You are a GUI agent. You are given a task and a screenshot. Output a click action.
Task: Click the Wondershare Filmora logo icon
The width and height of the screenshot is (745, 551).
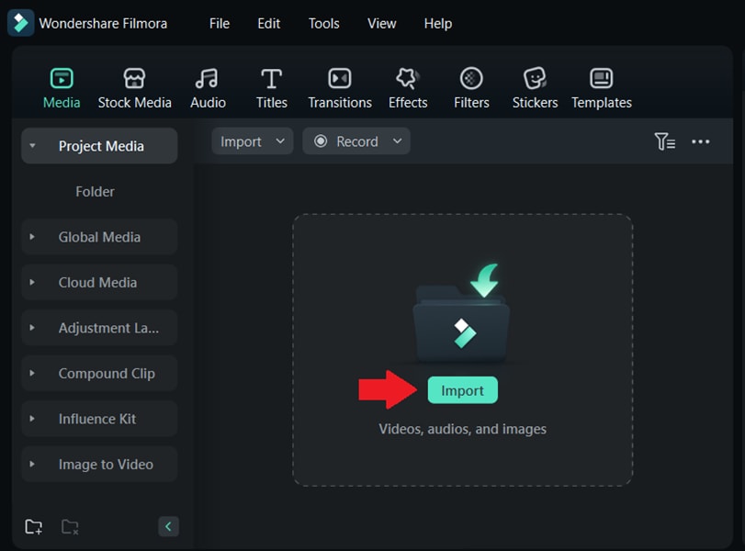tap(21, 23)
